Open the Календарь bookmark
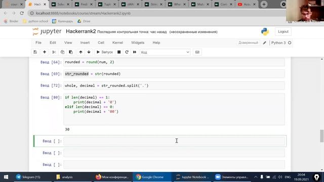Viewport: 324px width, 182px height. (x=62, y=21)
